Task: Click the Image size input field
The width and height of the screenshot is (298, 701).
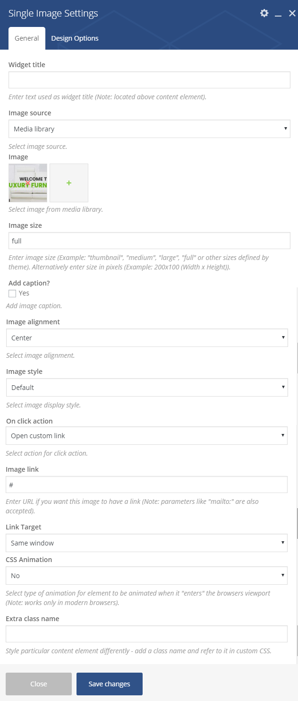Action: [149, 241]
